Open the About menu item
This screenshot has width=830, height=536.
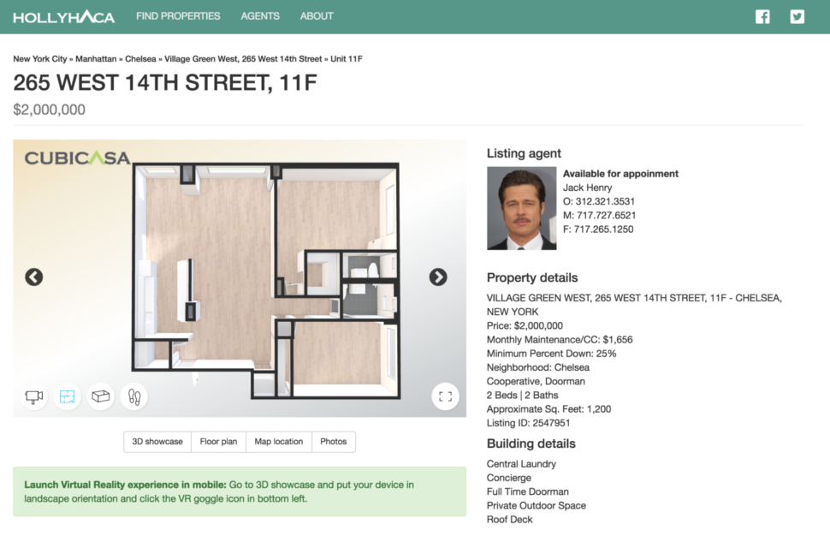(317, 16)
